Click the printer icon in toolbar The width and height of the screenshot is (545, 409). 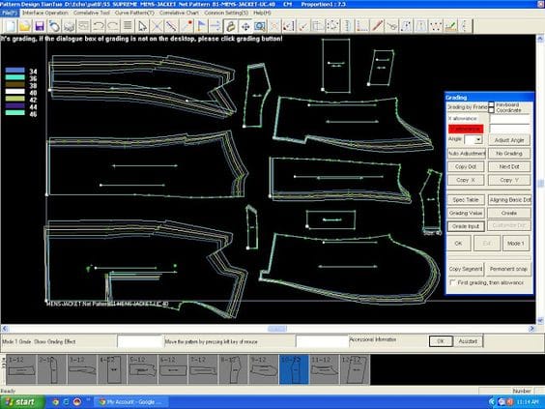[69, 26]
